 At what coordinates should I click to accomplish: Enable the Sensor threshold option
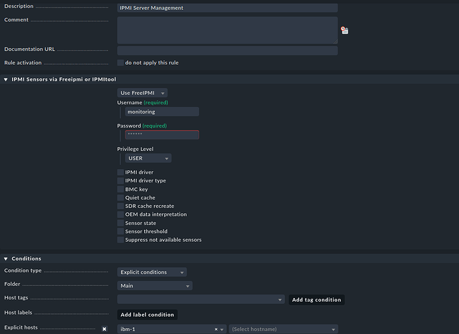pos(120,231)
